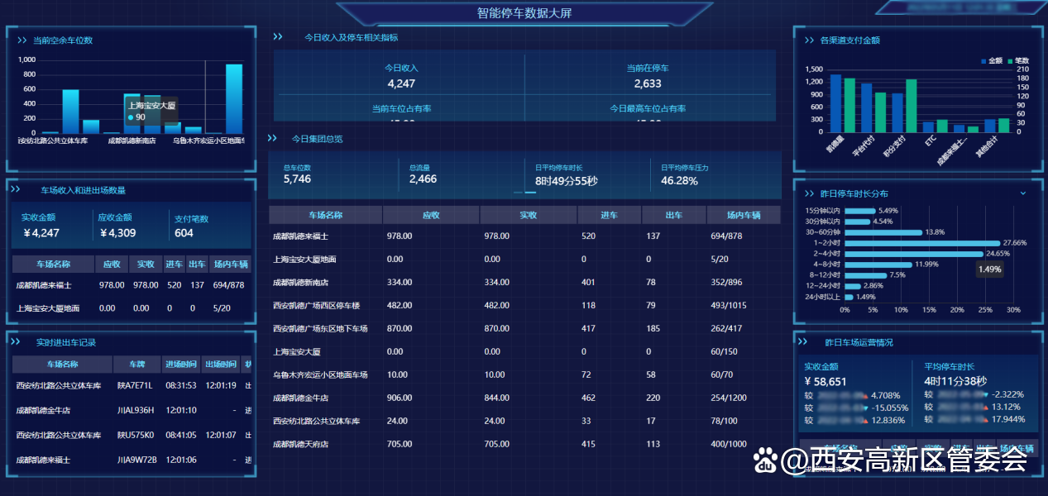The height and width of the screenshot is (496, 1048).
Task: Click 西安凯德广场西区停车楼 row in center table
Action: [x=316, y=305]
